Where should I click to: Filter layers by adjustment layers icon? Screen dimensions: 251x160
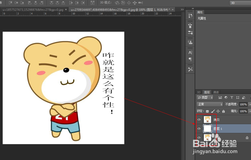(x=226, y=97)
